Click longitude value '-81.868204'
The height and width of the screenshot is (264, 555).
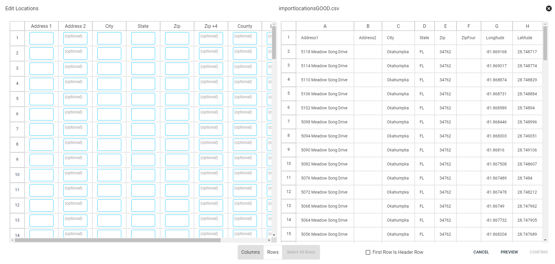point(496,234)
